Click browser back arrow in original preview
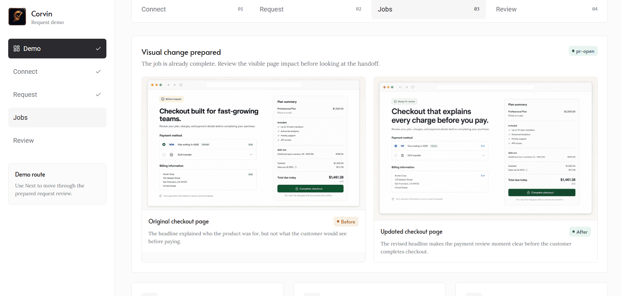This screenshot has height=296, width=621. point(168,85)
